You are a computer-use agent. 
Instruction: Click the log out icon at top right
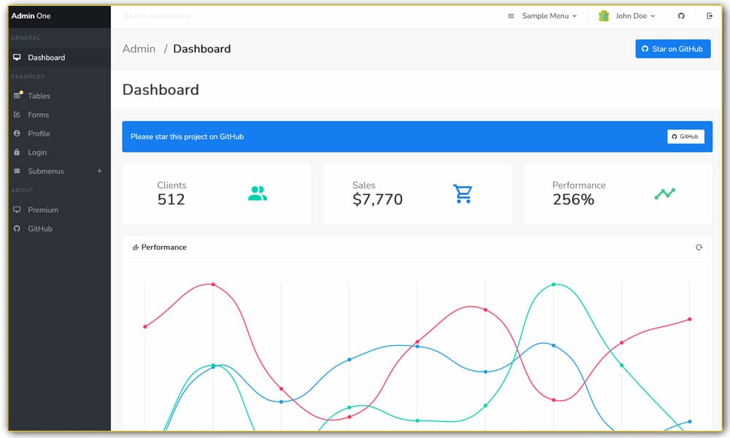click(710, 15)
